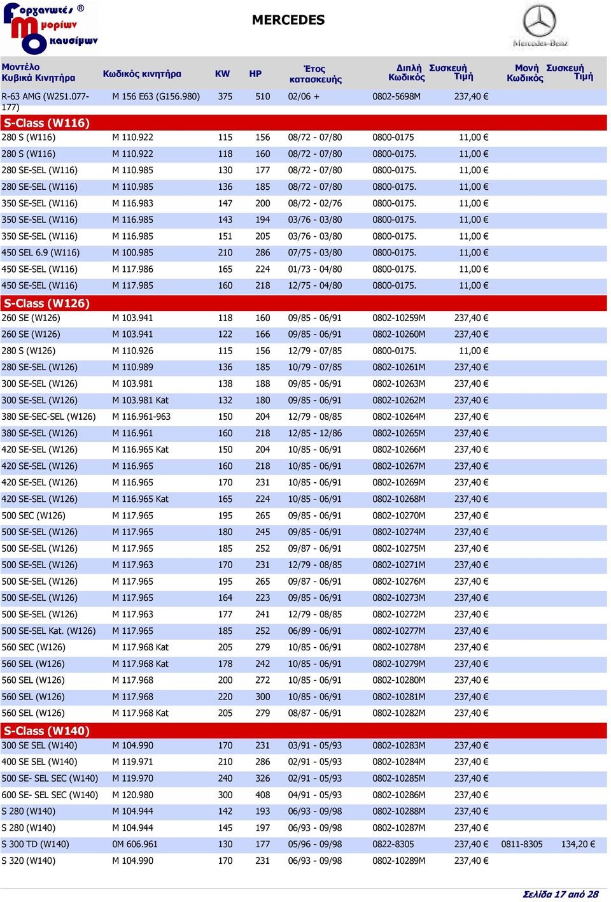This screenshot has height=902, width=611.
Task: Click the S 320 (W140) model cell
Action: [28, 861]
